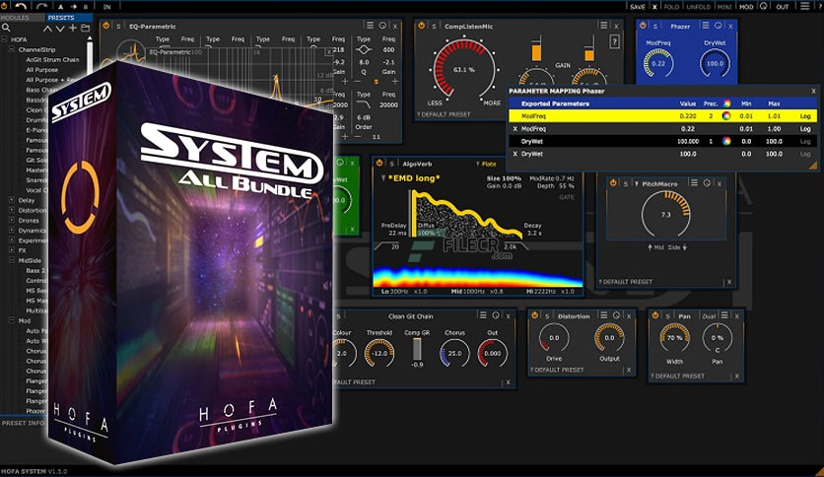Click Log in yellow ModFreq row
The image size is (824, 477).
coord(805,116)
